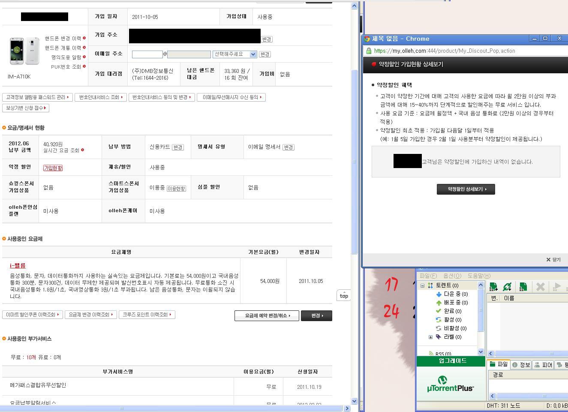Click 요금제 변경 이력조회 button

click(x=91, y=315)
